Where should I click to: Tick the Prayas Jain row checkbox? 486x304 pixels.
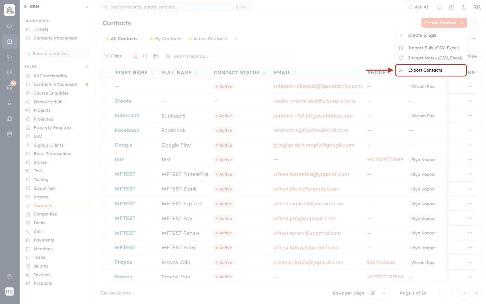105,262
